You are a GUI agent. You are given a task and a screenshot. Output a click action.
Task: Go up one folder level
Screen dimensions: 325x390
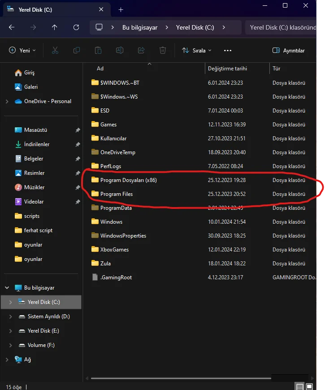[x=54, y=27]
